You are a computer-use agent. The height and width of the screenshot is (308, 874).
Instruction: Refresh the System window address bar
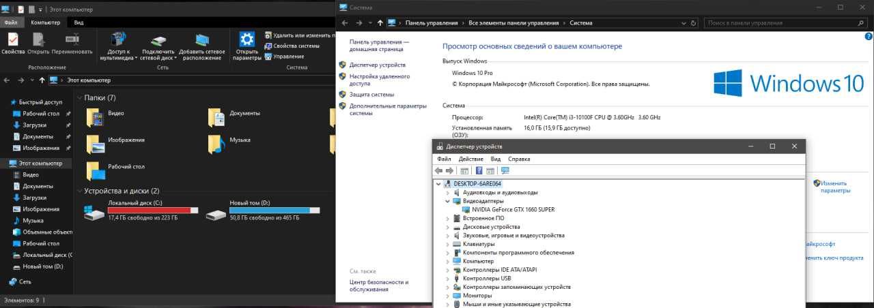694,22
